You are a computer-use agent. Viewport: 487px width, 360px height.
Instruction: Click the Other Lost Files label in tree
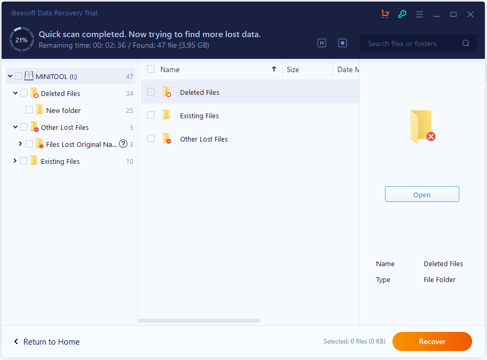pyautogui.click(x=65, y=127)
